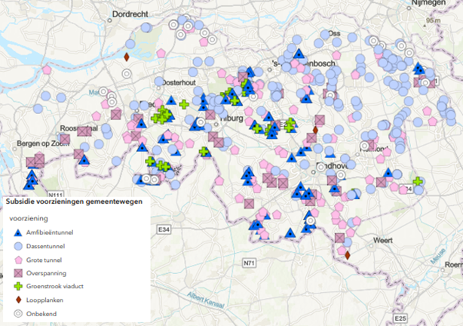463x326 pixels.
Task: Select the brown diamond marker southwest of Weert
Action: pyautogui.click(x=348, y=255)
